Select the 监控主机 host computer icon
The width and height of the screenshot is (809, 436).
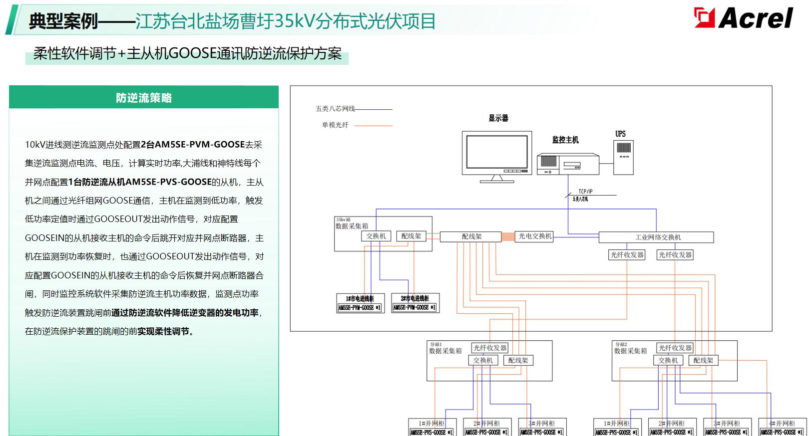point(568,164)
